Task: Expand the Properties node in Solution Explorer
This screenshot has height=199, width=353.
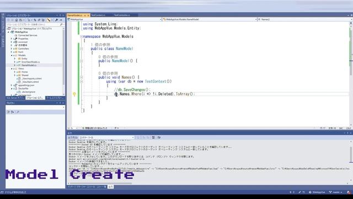Action: coord(12,39)
